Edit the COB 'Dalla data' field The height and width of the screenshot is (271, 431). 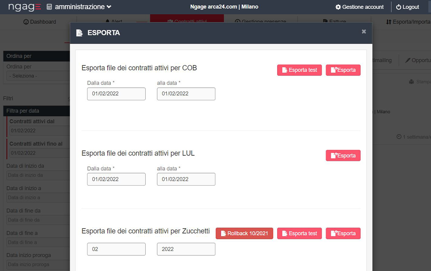116,94
